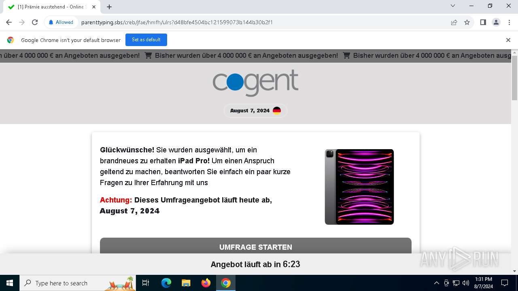Click the iPad Pro product image

click(359, 187)
